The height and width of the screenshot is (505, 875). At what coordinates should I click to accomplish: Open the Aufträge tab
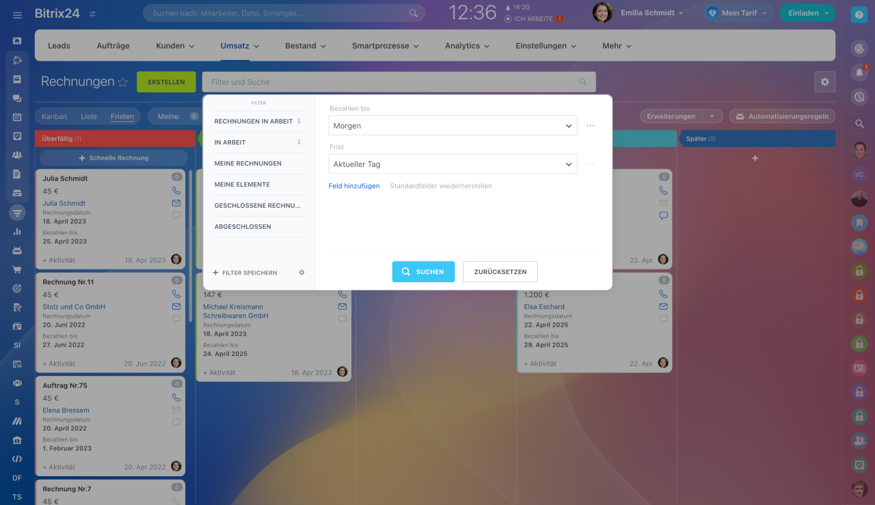(x=113, y=46)
